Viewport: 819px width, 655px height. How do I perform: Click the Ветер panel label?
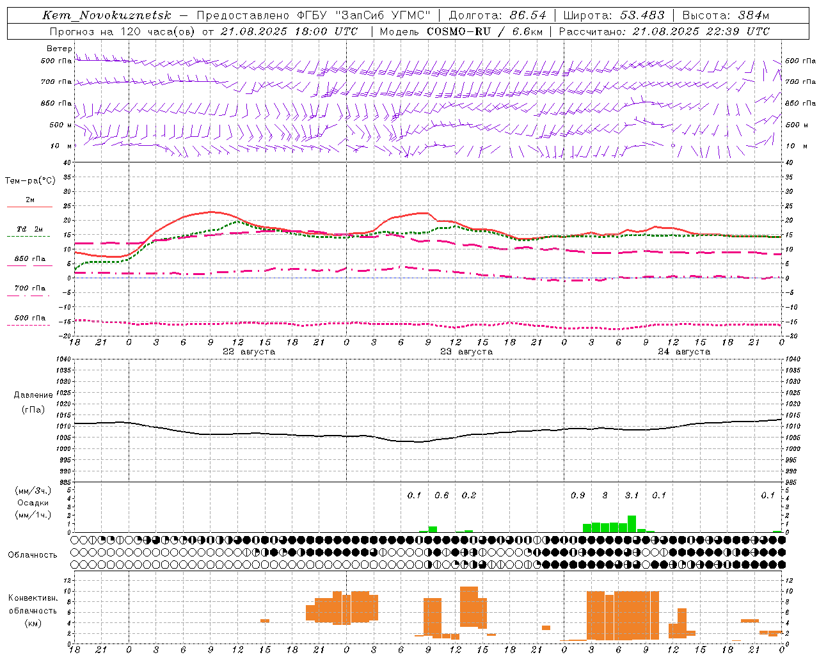tap(60, 49)
